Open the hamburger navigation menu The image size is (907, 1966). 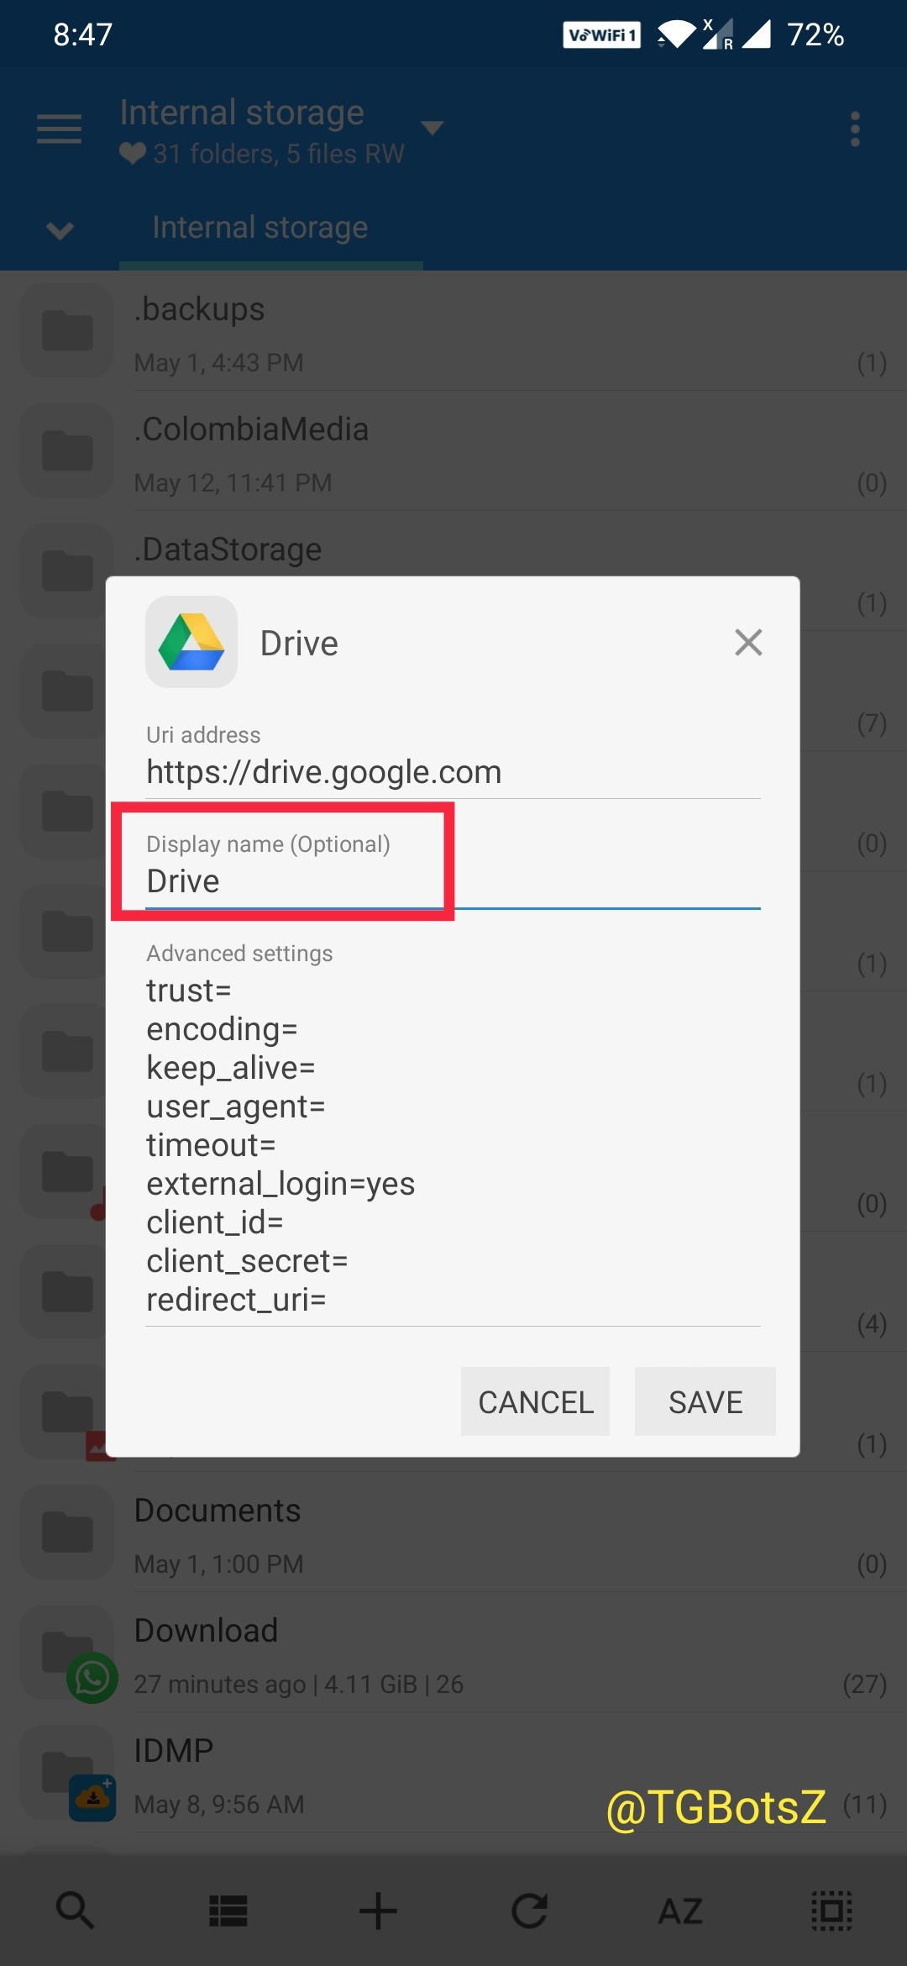(x=59, y=129)
